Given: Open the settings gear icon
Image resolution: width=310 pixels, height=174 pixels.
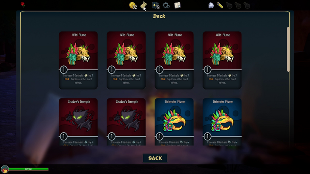Looking at the screenshot, I should (x=166, y=6).
